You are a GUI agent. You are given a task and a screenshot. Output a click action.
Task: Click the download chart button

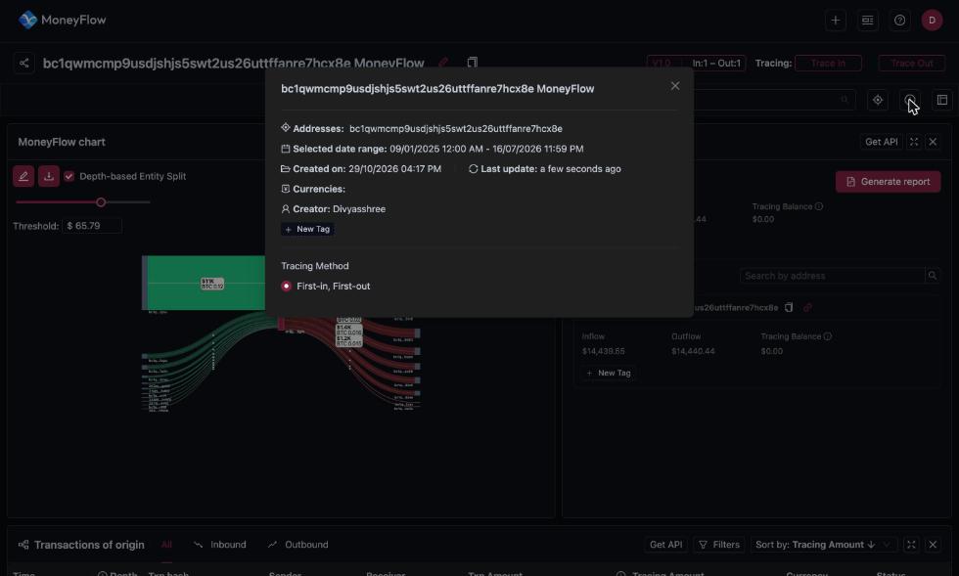48,176
